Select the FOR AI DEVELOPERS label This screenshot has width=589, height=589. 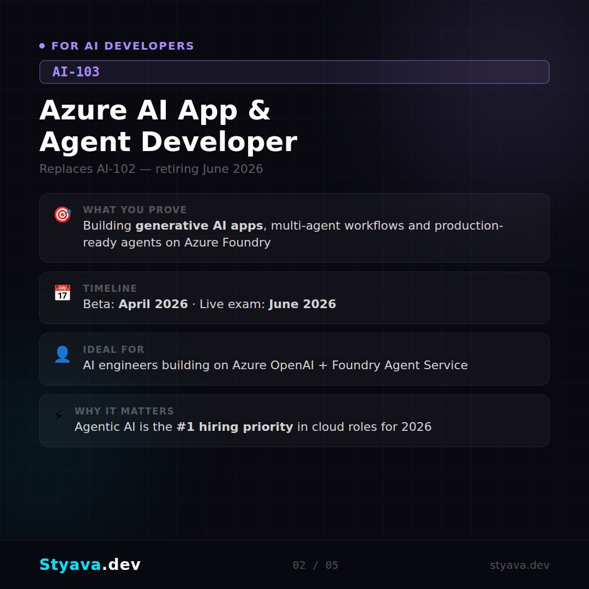122,46
